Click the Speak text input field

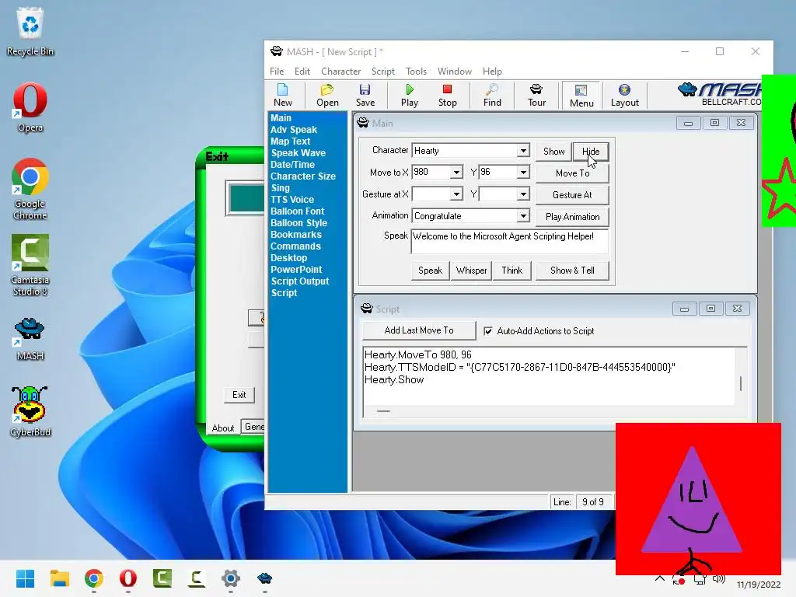click(x=509, y=242)
